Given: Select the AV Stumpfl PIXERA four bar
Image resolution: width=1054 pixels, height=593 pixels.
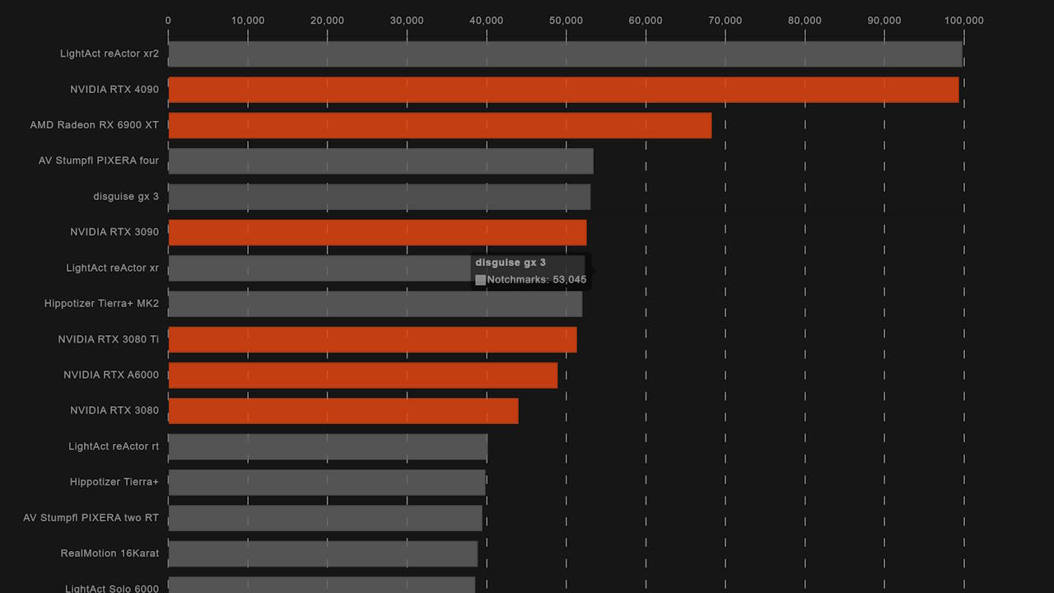Looking at the screenshot, I should click(x=380, y=161).
